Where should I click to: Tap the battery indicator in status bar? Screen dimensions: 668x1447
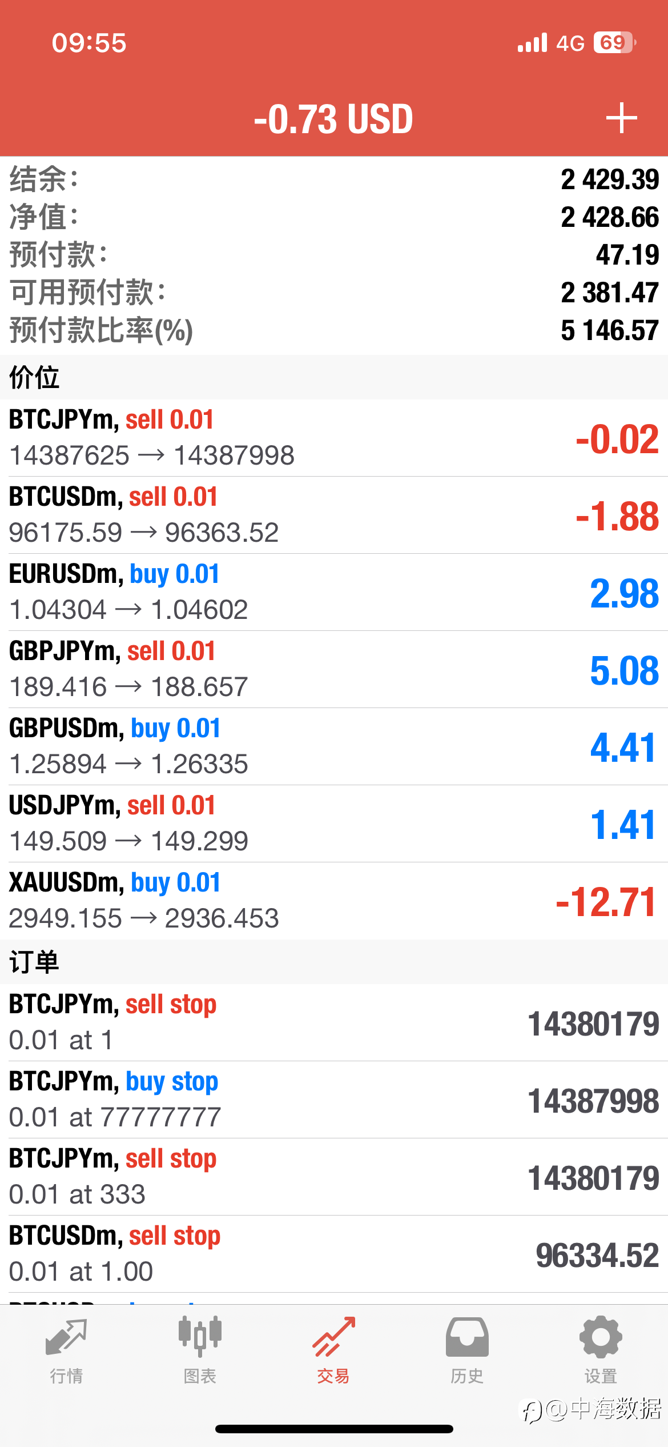point(615,42)
